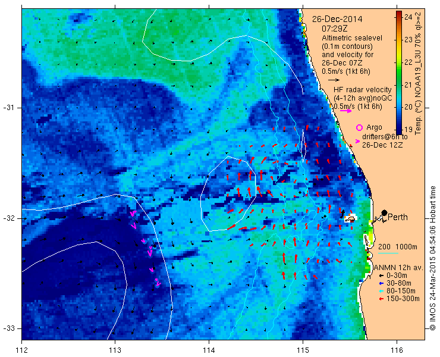The width and height of the screenshot is (440, 357).
Task: Click the magenta drifters legend arrowhead
Action: point(357,141)
